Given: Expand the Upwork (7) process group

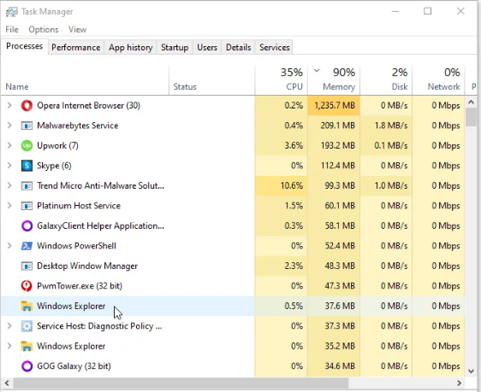Looking at the screenshot, I should [x=9, y=146].
